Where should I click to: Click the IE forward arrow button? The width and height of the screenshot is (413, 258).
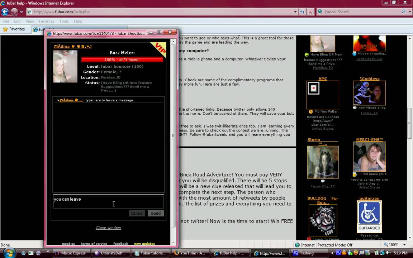(14, 11)
